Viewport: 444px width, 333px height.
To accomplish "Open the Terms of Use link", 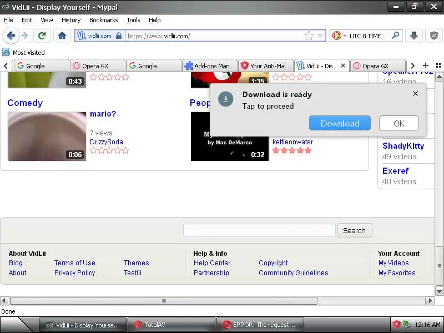I will [x=75, y=263].
